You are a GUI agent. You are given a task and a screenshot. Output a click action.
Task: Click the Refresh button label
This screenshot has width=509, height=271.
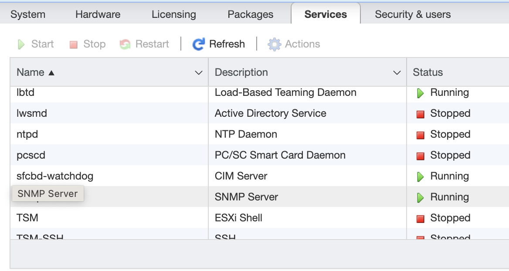click(x=227, y=44)
